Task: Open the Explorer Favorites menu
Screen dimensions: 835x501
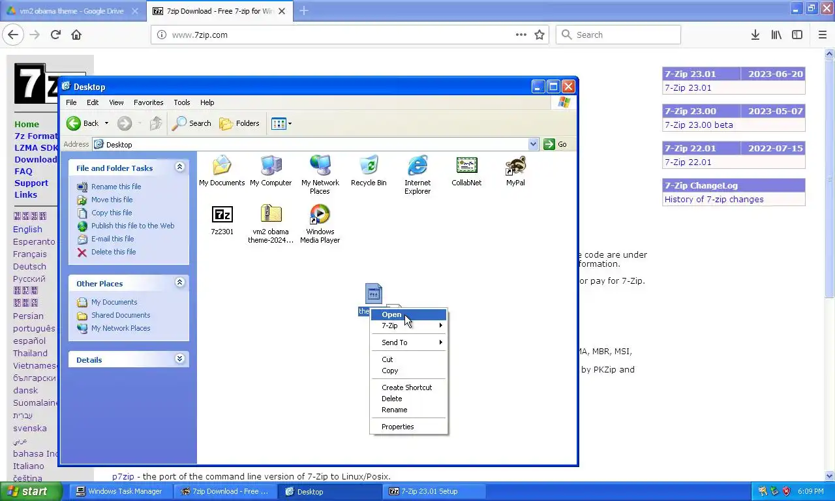Action: tap(148, 102)
